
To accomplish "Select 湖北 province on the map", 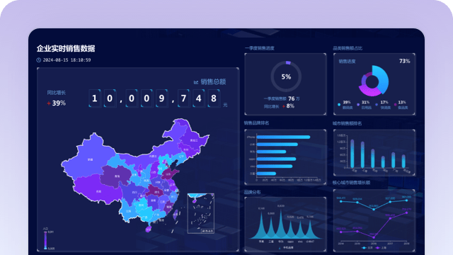I will (156, 192).
